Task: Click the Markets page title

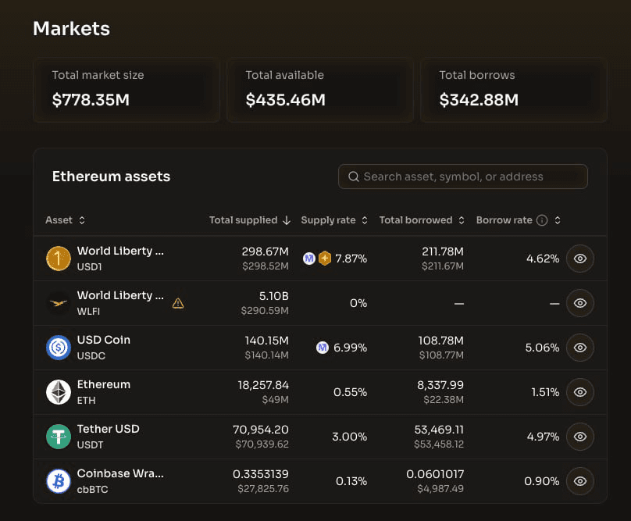Action: 71,29
